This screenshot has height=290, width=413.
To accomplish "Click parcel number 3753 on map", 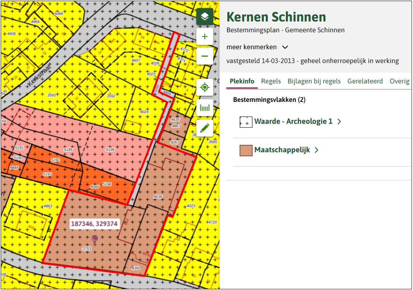I will [x=87, y=249].
